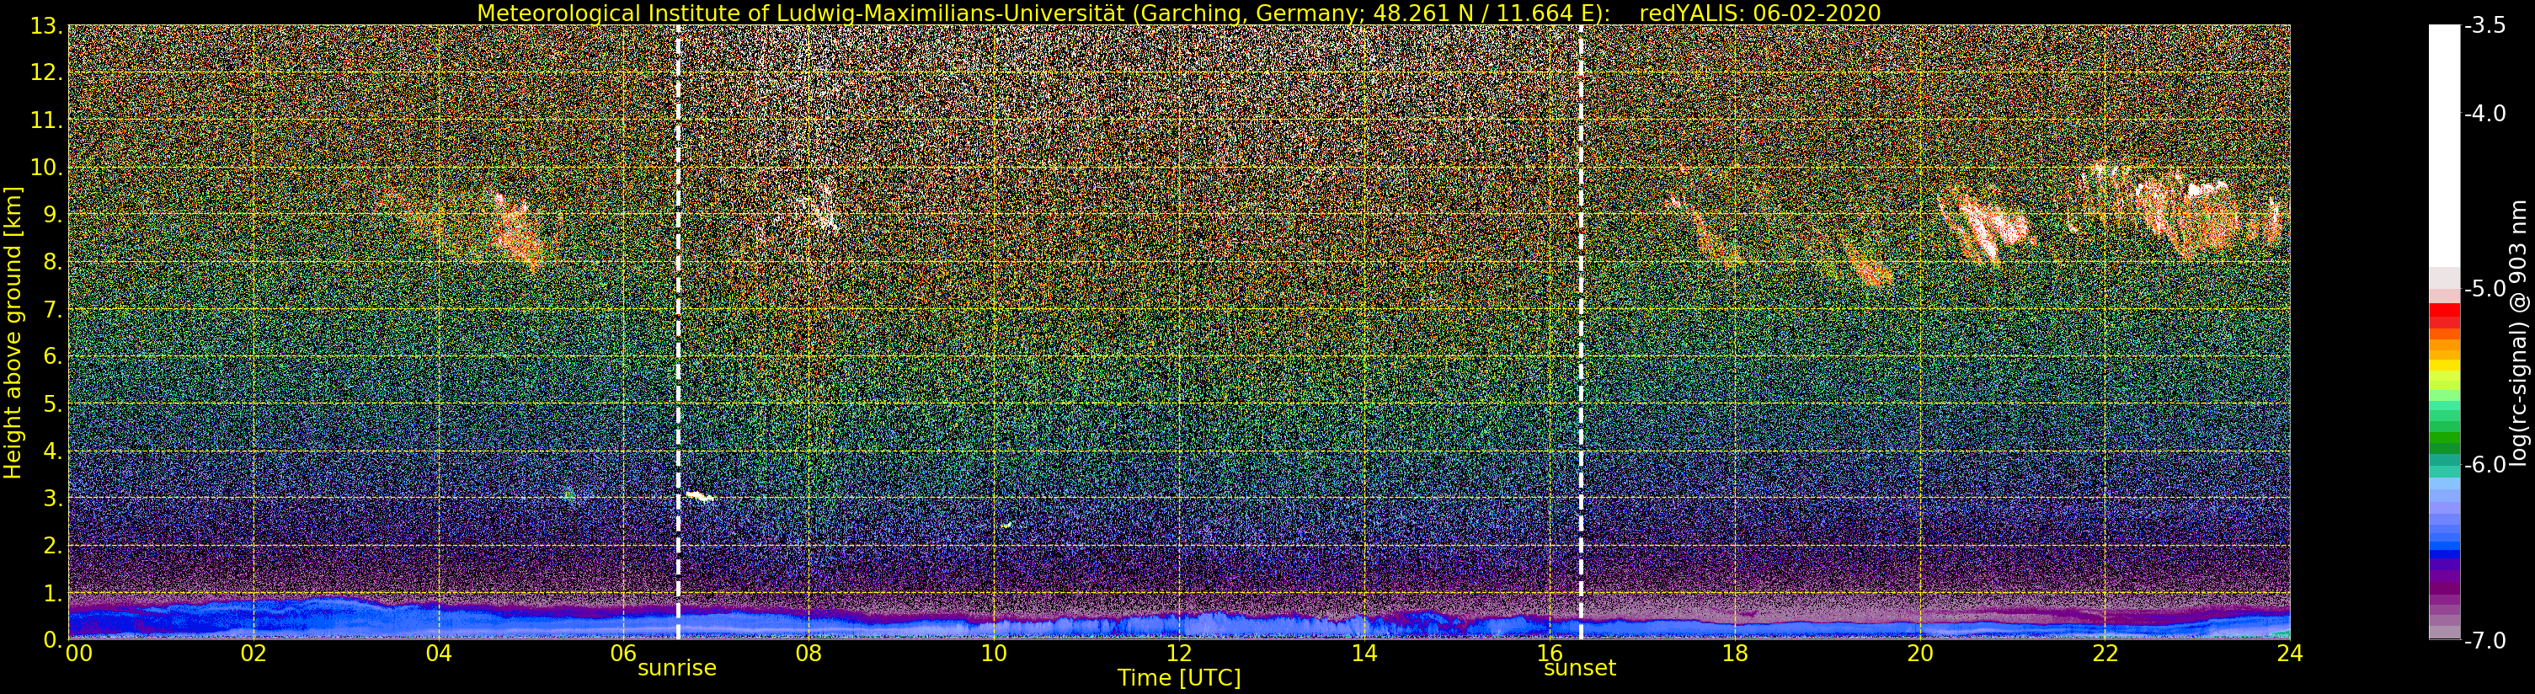
Task: Click the '-3.5' colorbar value
Action: [x=2484, y=25]
